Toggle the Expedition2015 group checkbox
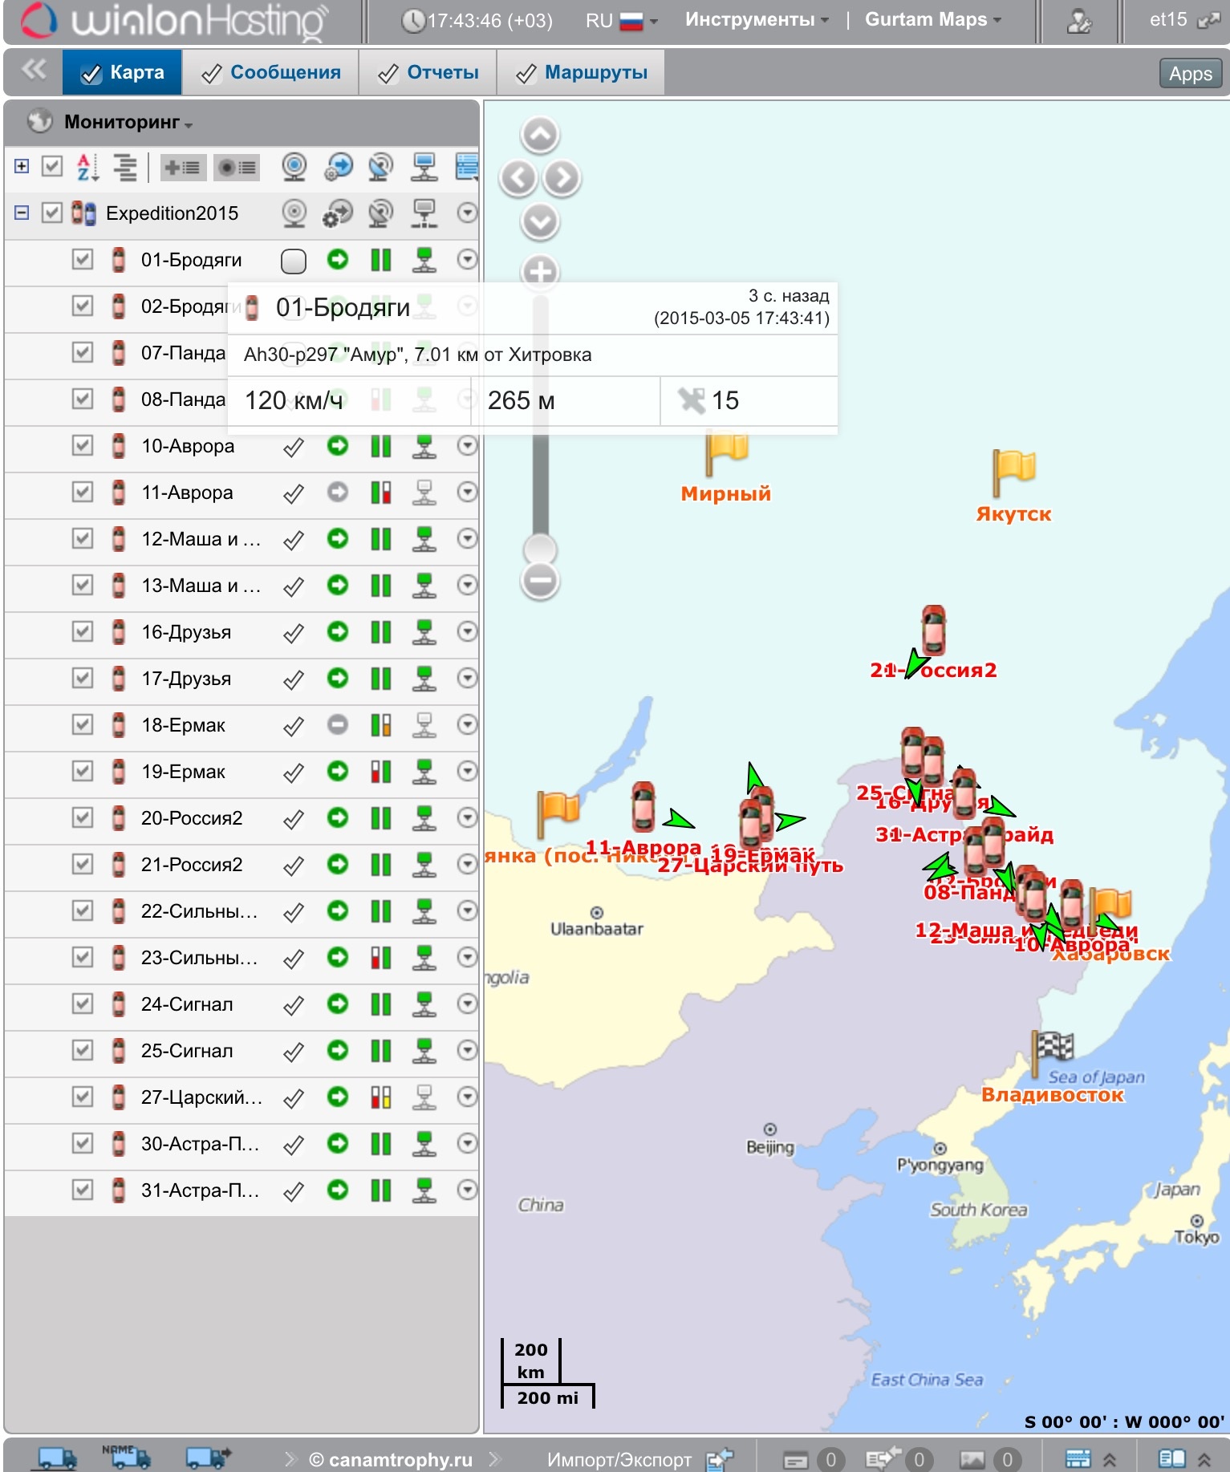Viewport: 1230px width, 1472px height. (x=52, y=213)
